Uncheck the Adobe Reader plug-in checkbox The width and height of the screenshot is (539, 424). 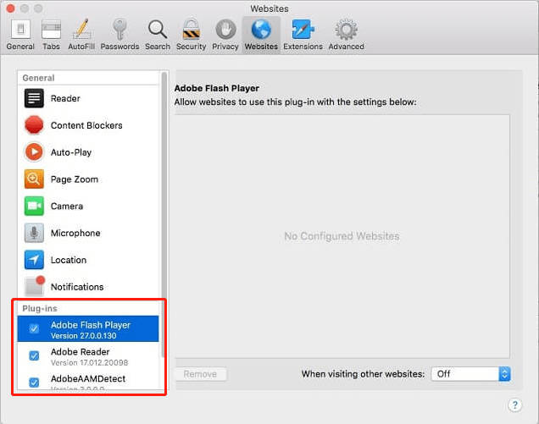pos(34,355)
